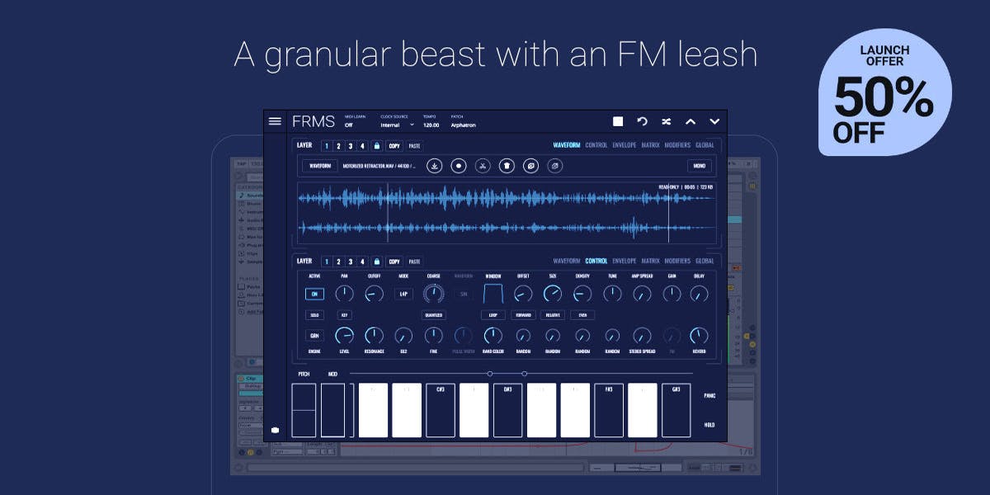Switch to MODIFIERS tab in the lower panel

tap(677, 261)
